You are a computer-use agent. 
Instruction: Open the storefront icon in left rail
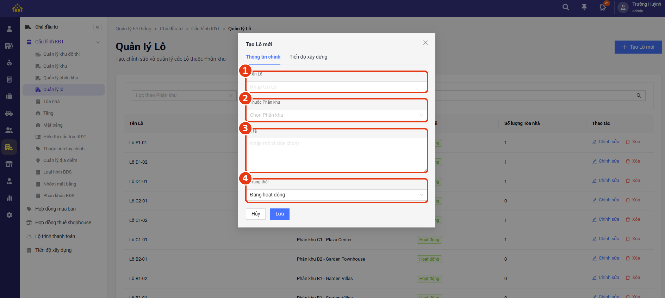pos(10,164)
